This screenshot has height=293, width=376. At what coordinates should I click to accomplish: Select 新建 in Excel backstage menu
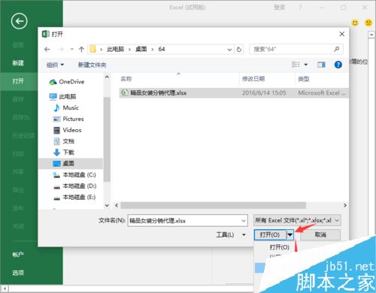[x=18, y=63]
